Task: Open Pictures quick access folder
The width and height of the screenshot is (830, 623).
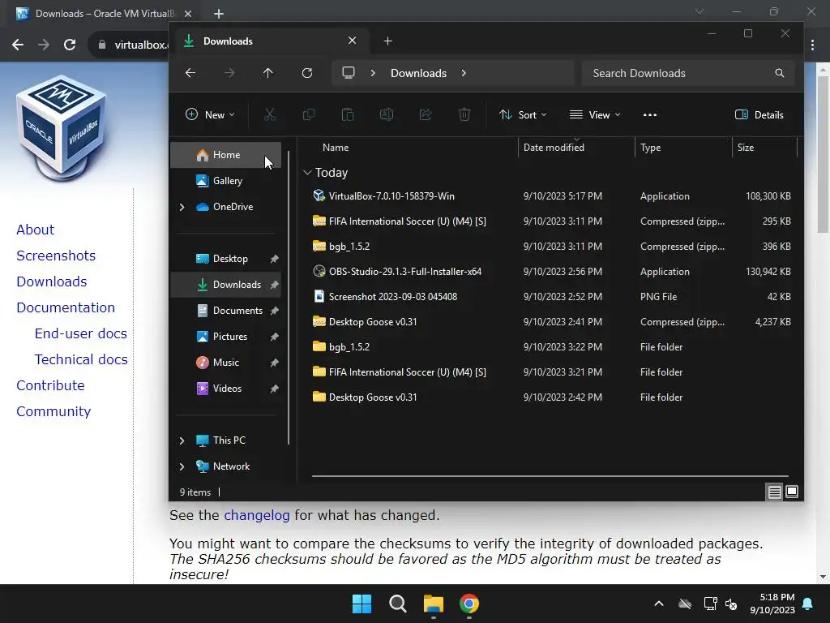Action: [x=226, y=337]
